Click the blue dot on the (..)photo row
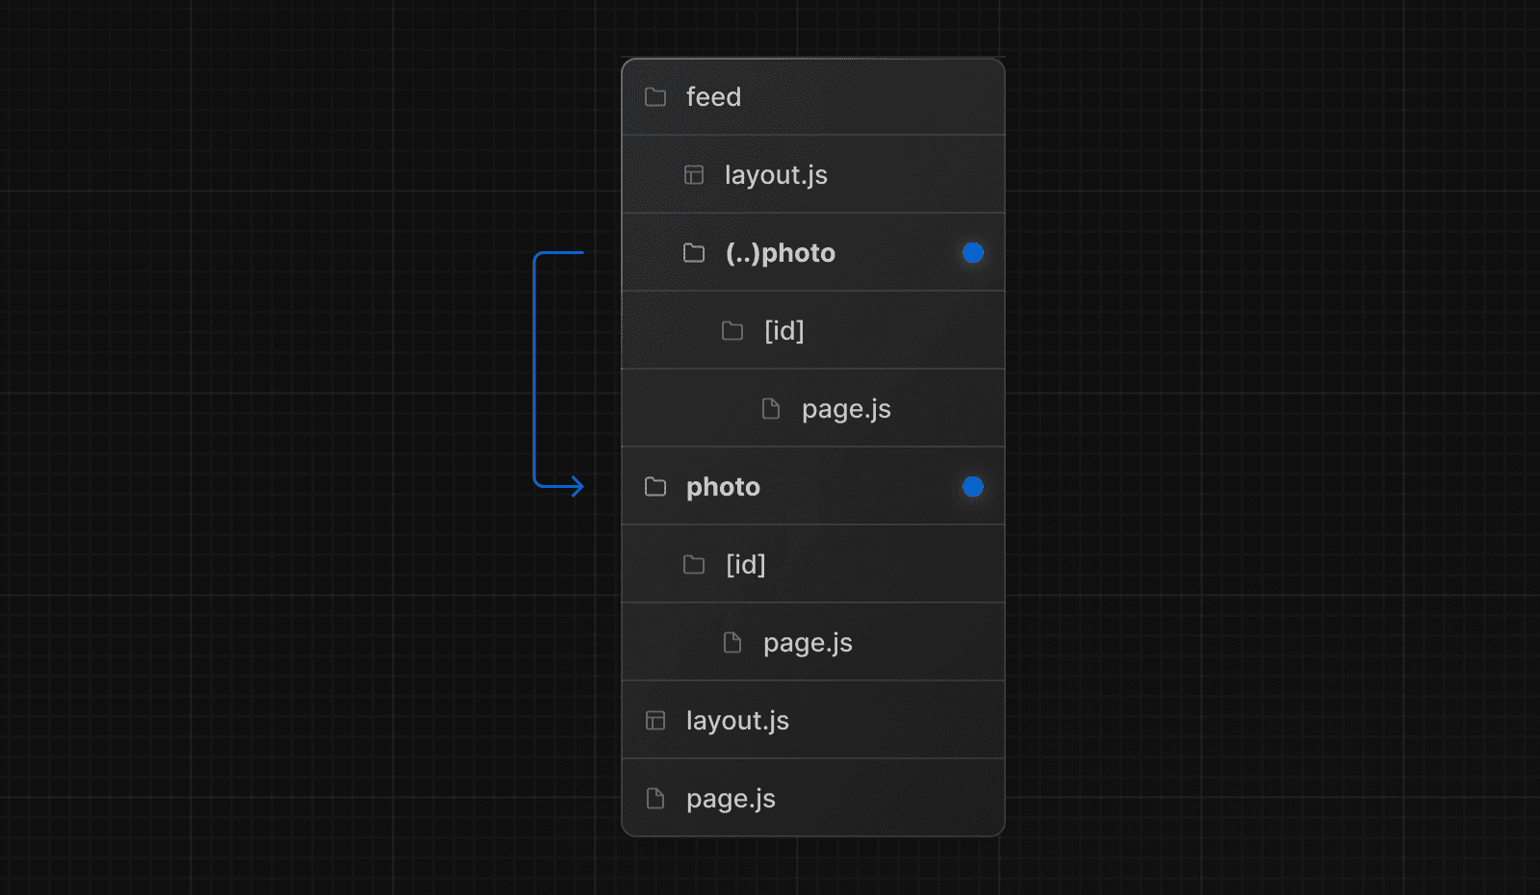The height and width of the screenshot is (895, 1540). coord(973,253)
